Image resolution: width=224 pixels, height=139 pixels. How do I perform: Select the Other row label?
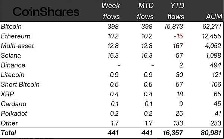(9, 123)
